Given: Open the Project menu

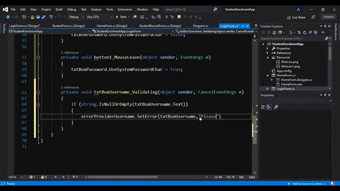Looking at the screenshot, I should click(x=46, y=10).
